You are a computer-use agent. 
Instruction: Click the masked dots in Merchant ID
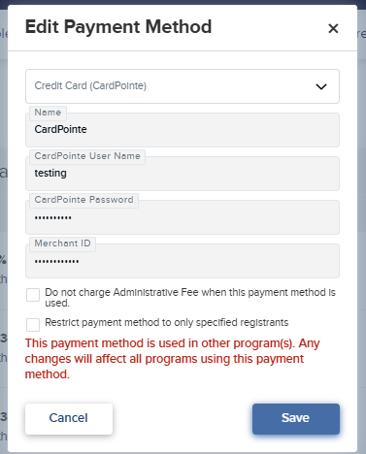coord(57,262)
